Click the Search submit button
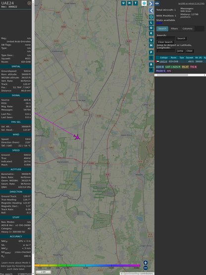The width and height of the screenshot is (206, 275). point(181,38)
